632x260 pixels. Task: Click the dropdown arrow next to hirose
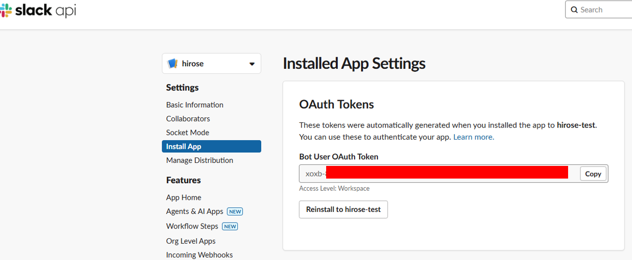[252, 64]
